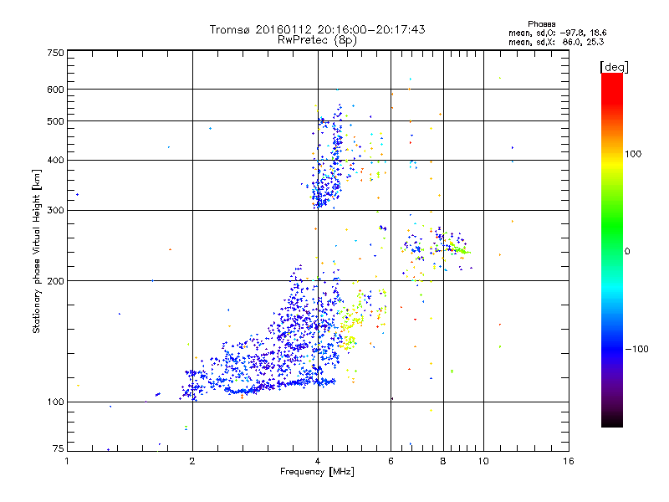Click the "0" label beside the color bar
The image size is (669, 502).
click(x=627, y=251)
